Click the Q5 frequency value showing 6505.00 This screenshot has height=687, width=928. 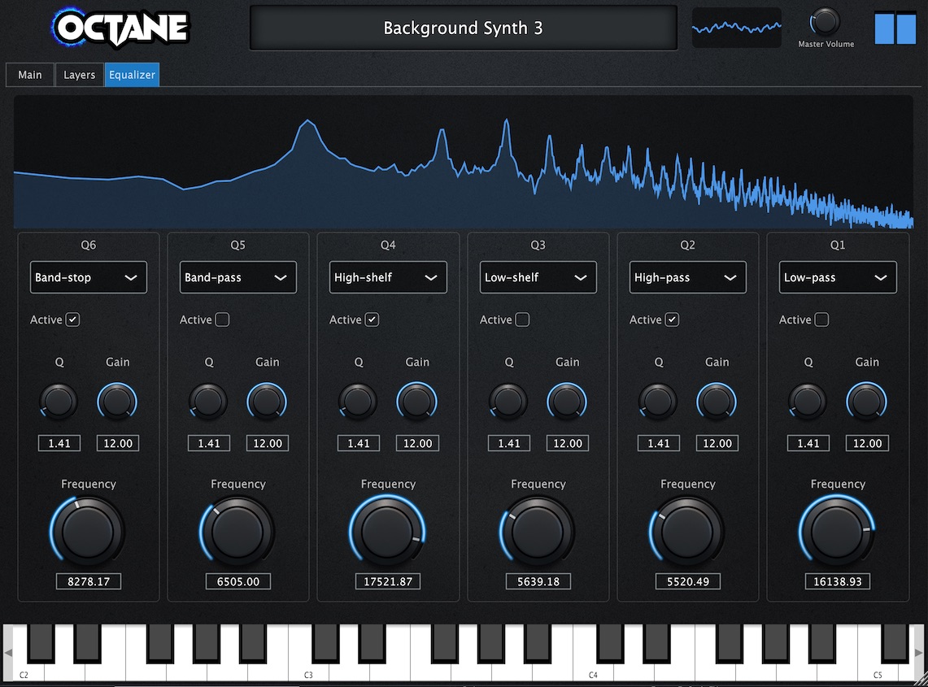click(x=237, y=580)
